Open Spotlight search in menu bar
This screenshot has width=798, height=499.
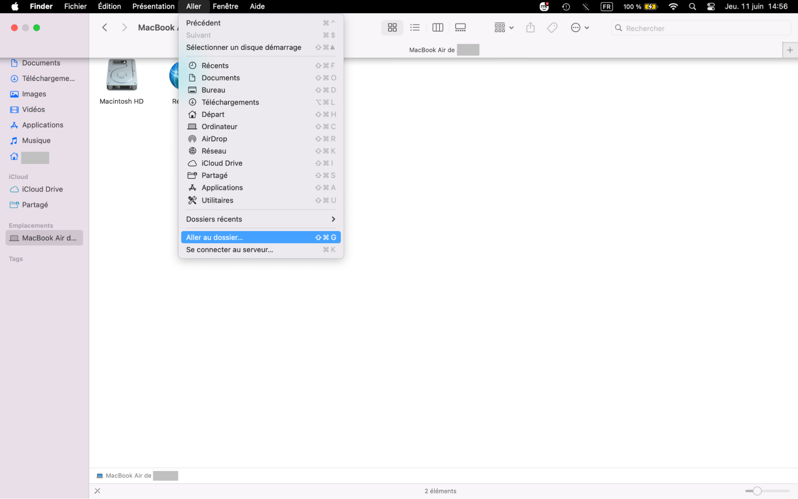pyautogui.click(x=692, y=6)
